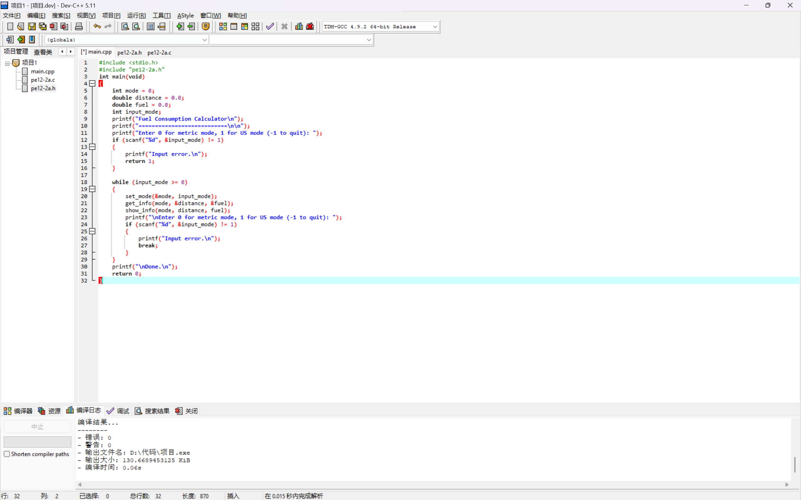Undo the last edit
The height and width of the screenshot is (500, 801).
pyautogui.click(x=97, y=27)
